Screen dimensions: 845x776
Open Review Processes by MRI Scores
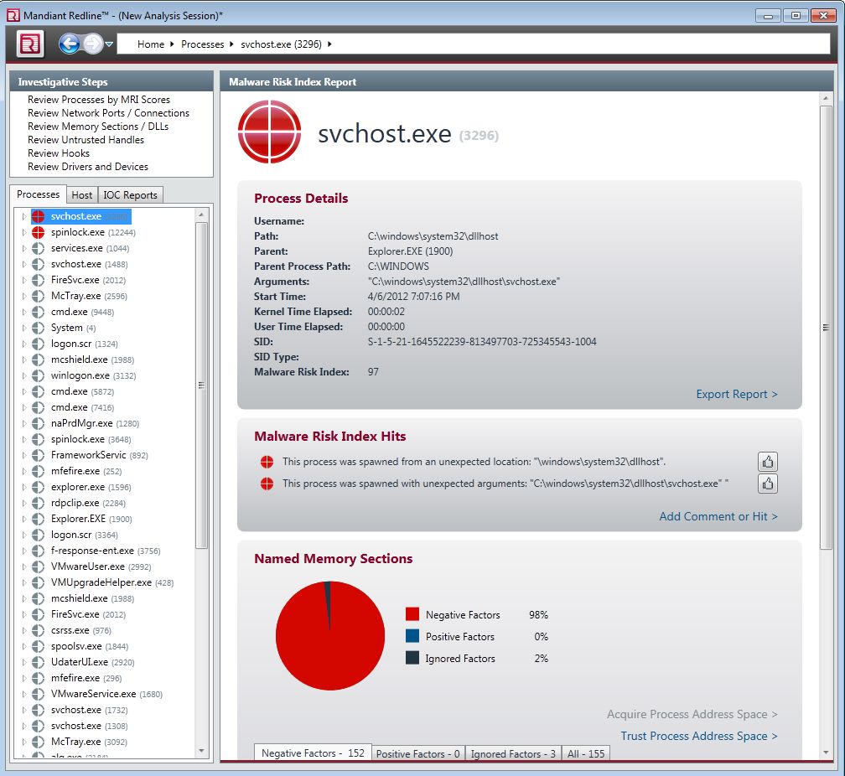click(99, 100)
